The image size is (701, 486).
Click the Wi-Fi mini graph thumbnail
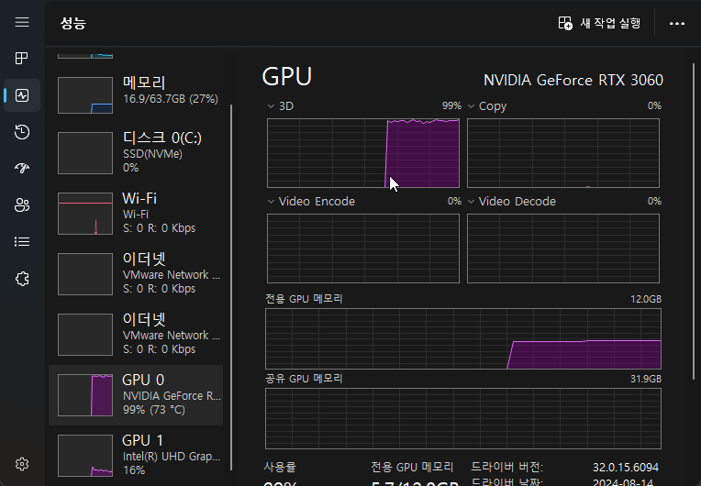click(85, 214)
